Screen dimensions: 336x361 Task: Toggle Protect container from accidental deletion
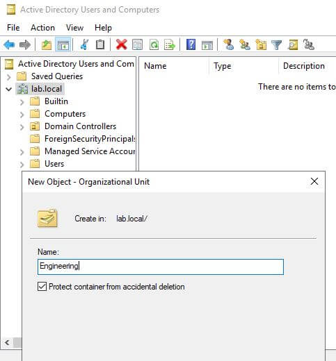42,287
